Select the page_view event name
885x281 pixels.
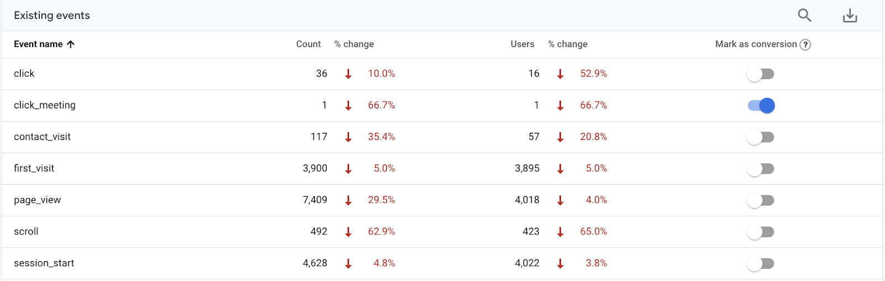(37, 200)
